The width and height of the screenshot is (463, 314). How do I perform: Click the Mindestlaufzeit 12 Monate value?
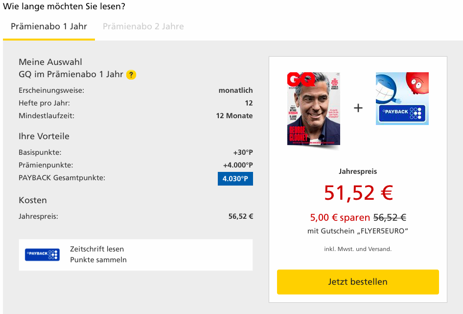pos(234,116)
